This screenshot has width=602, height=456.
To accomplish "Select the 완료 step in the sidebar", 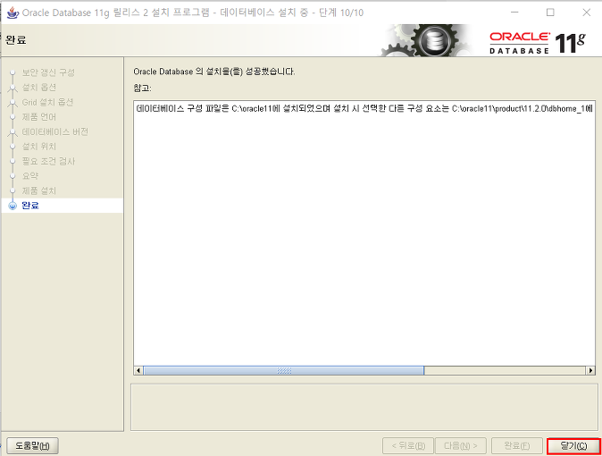I will tap(30, 206).
